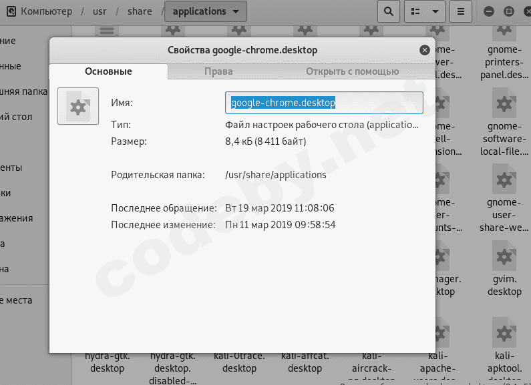This screenshot has height=385, width=531.
Task: Minimize the file manager window
Action: 488,11
